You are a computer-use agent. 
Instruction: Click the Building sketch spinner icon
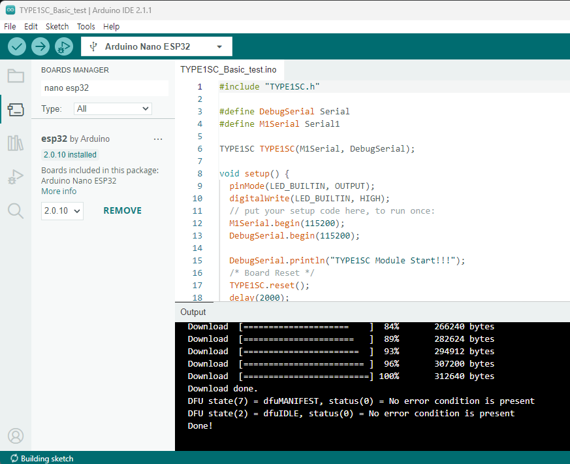coord(14,458)
